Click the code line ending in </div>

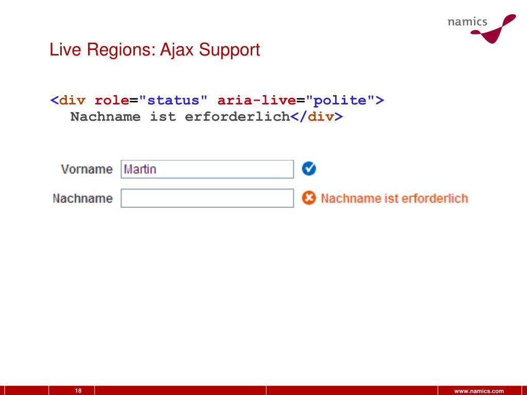coord(206,117)
